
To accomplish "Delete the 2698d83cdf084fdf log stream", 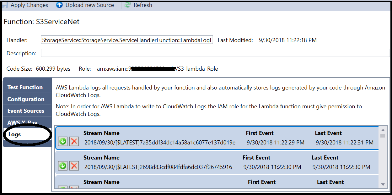I will [x=74, y=166].
